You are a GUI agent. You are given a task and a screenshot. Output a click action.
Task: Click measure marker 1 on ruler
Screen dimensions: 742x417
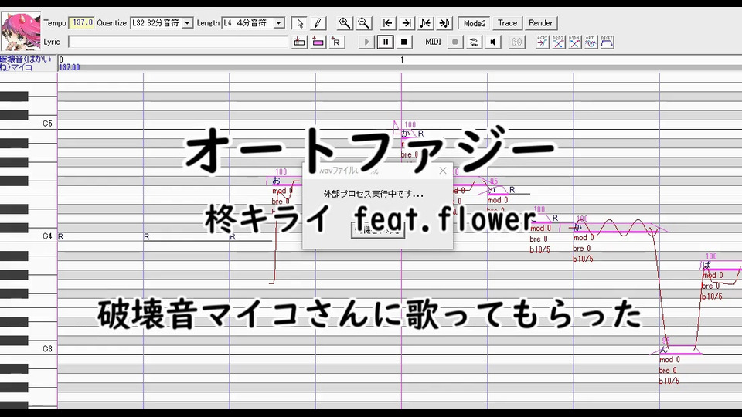402,59
